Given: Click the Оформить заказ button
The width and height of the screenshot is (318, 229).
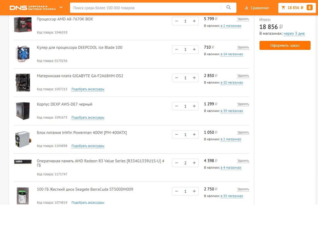Looking at the screenshot, I should [285, 45].
